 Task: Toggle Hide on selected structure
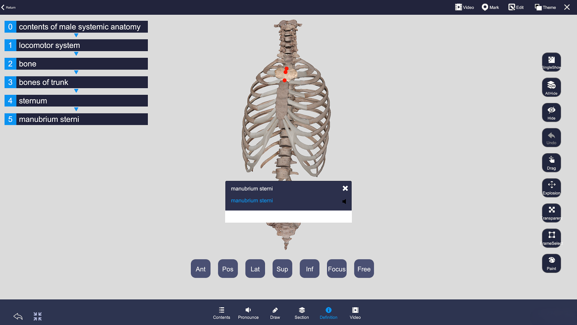pyautogui.click(x=551, y=113)
